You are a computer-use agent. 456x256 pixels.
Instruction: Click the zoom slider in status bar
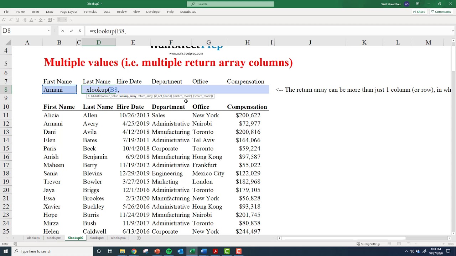(x=429, y=244)
